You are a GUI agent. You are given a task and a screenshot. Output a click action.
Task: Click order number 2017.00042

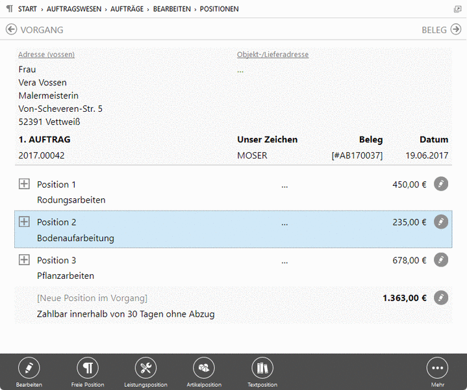tap(42, 155)
